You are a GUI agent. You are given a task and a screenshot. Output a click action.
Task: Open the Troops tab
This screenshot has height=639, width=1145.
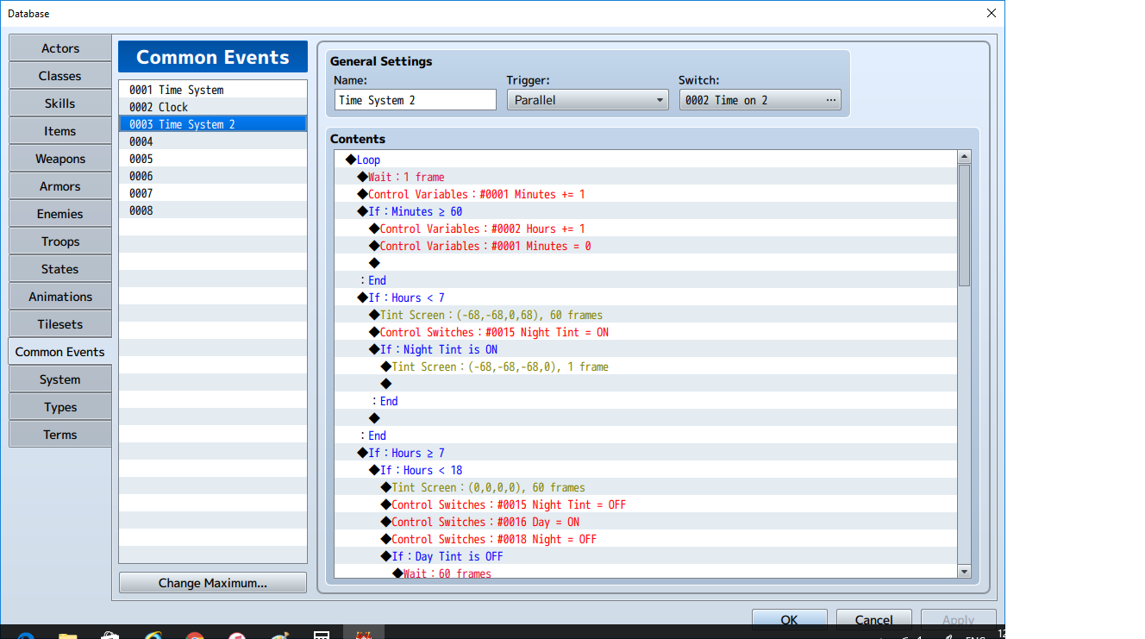[x=60, y=241]
